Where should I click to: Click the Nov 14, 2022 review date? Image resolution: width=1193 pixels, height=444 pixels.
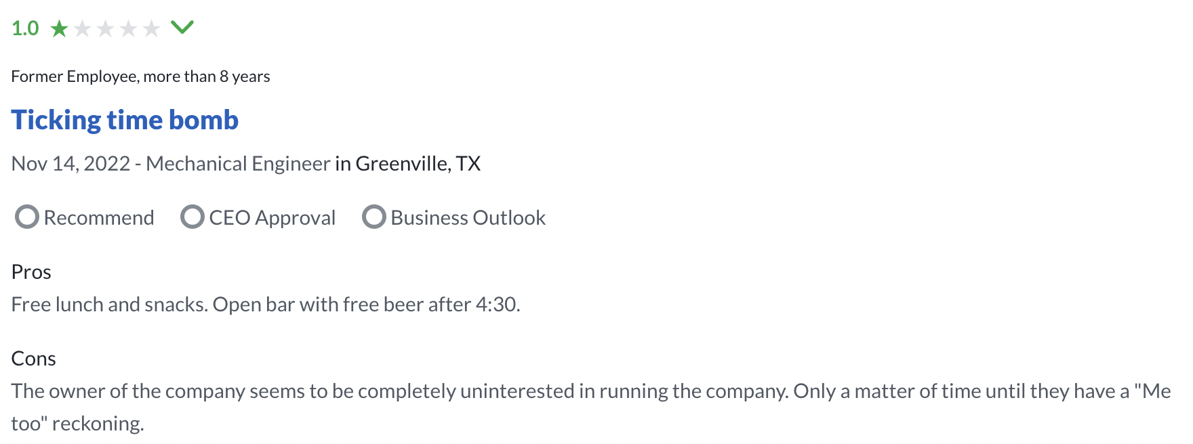(x=70, y=164)
